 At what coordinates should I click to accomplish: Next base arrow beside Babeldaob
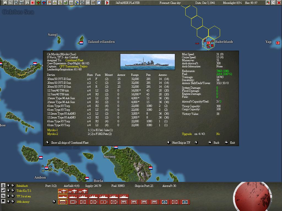click(x=13, y=185)
